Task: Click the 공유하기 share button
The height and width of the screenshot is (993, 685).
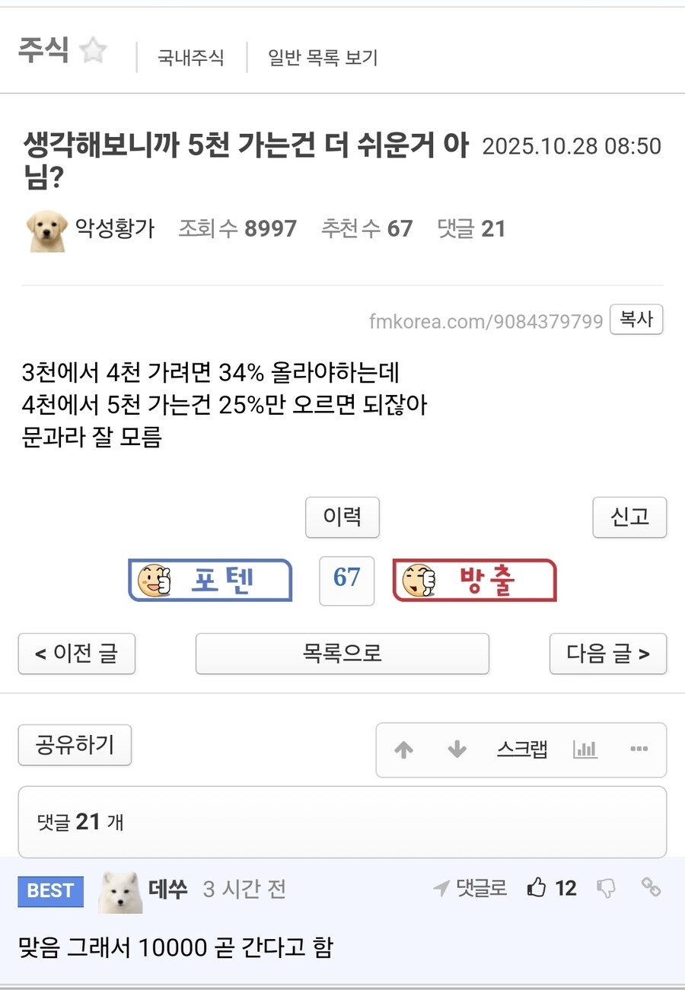Action: (75, 746)
